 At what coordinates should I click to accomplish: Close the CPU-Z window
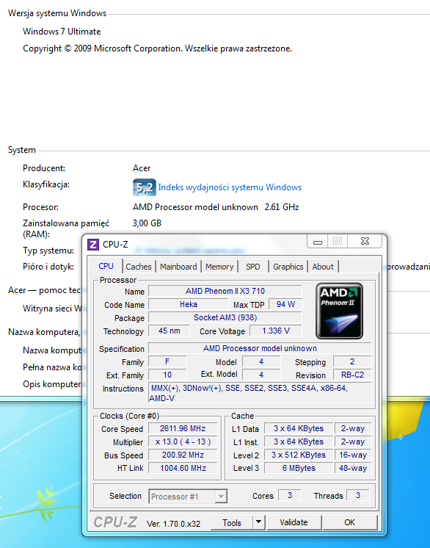pos(365,241)
